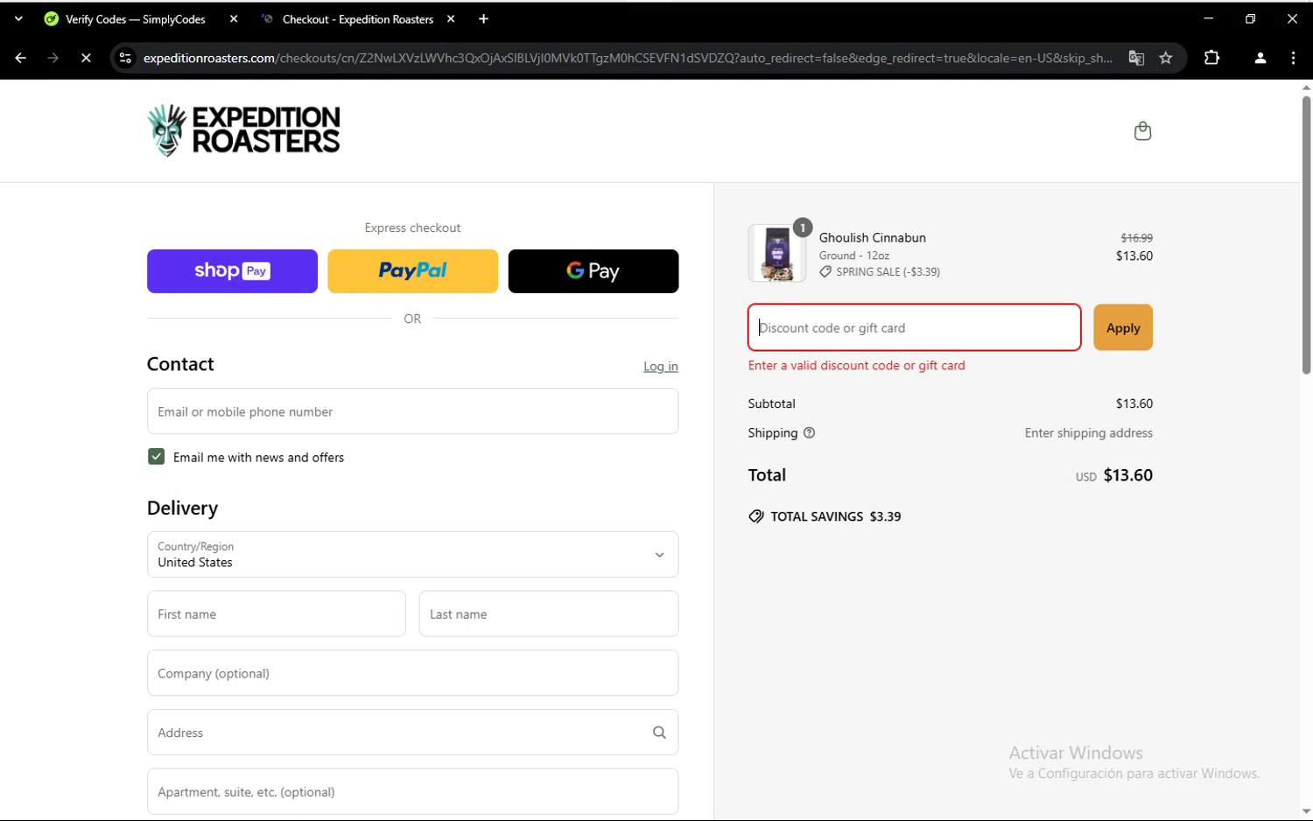Focus the email or mobile phone field
The image size is (1313, 821).
coord(412,411)
